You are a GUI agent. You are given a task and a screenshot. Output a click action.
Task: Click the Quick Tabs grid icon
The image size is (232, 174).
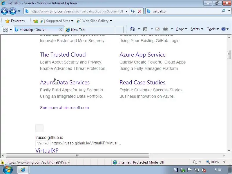pyautogui.click(x=5, y=30)
